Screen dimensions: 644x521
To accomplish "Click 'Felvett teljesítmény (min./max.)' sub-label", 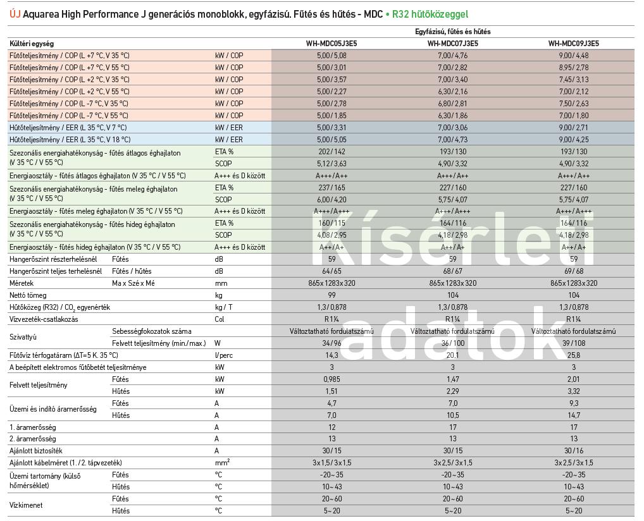I will tap(159, 343).
